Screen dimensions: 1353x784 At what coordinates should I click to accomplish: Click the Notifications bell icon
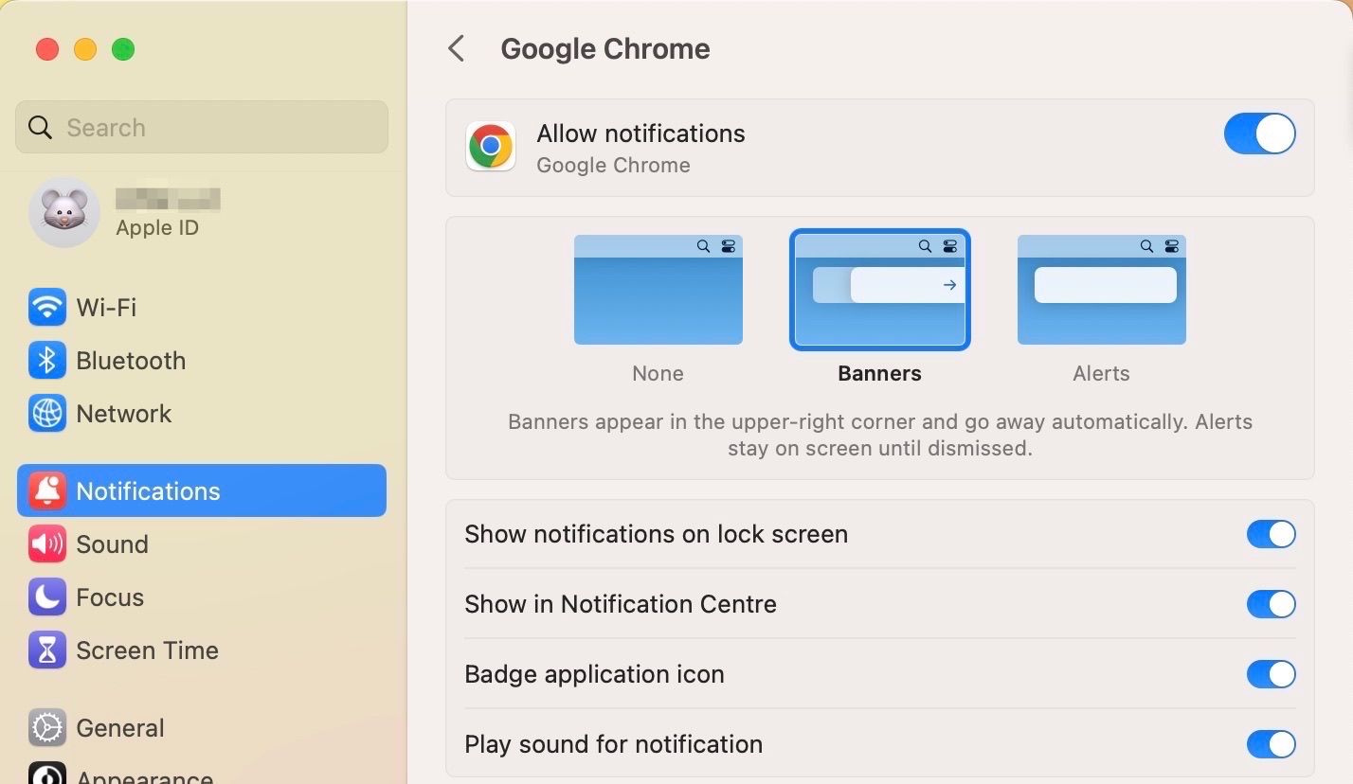pyautogui.click(x=47, y=490)
